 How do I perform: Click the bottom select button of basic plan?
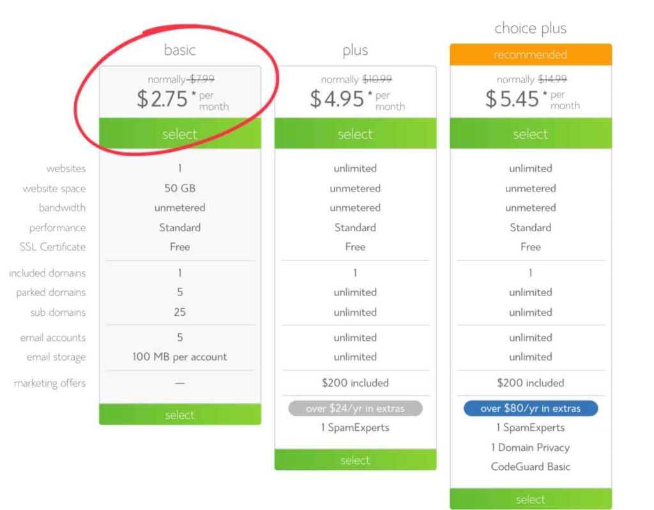point(179,415)
